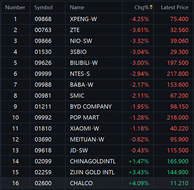The width and height of the screenshot is (194, 190).
Task: Click the highlighted CHALCO row
Action: [x=81, y=183]
